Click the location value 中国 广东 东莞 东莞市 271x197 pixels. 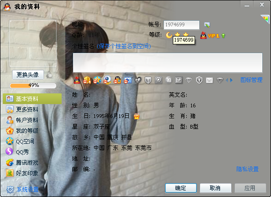click(123, 148)
